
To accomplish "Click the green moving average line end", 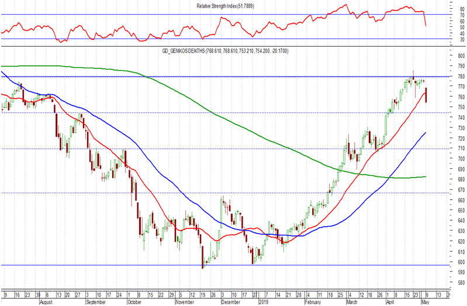I will (425, 177).
